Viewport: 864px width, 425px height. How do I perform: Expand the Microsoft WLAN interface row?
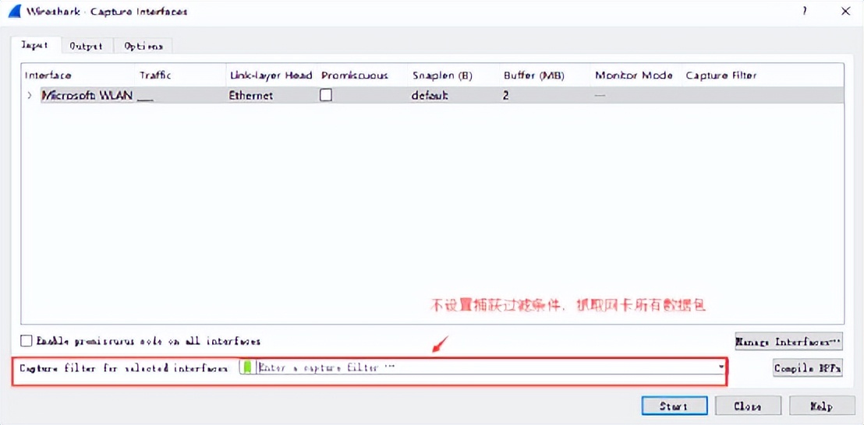(x=30, y=96)
